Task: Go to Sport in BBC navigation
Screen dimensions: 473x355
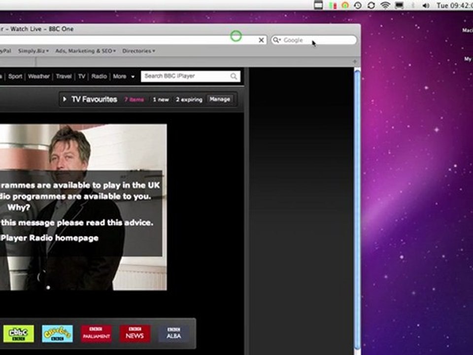Action: (15, 76)
